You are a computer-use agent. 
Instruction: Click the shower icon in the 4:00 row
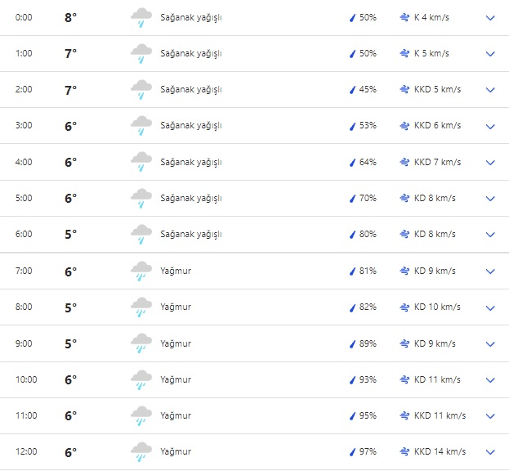pos(141,162)
